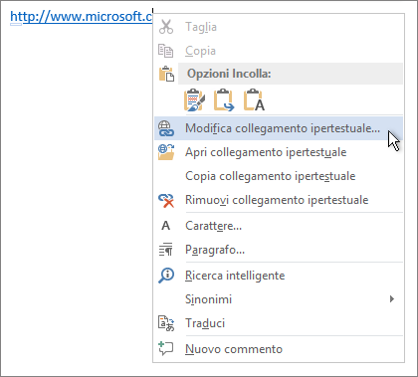
Task: Click the Paragrafo pilcrow icon
Action: click(x=165, y=250)
